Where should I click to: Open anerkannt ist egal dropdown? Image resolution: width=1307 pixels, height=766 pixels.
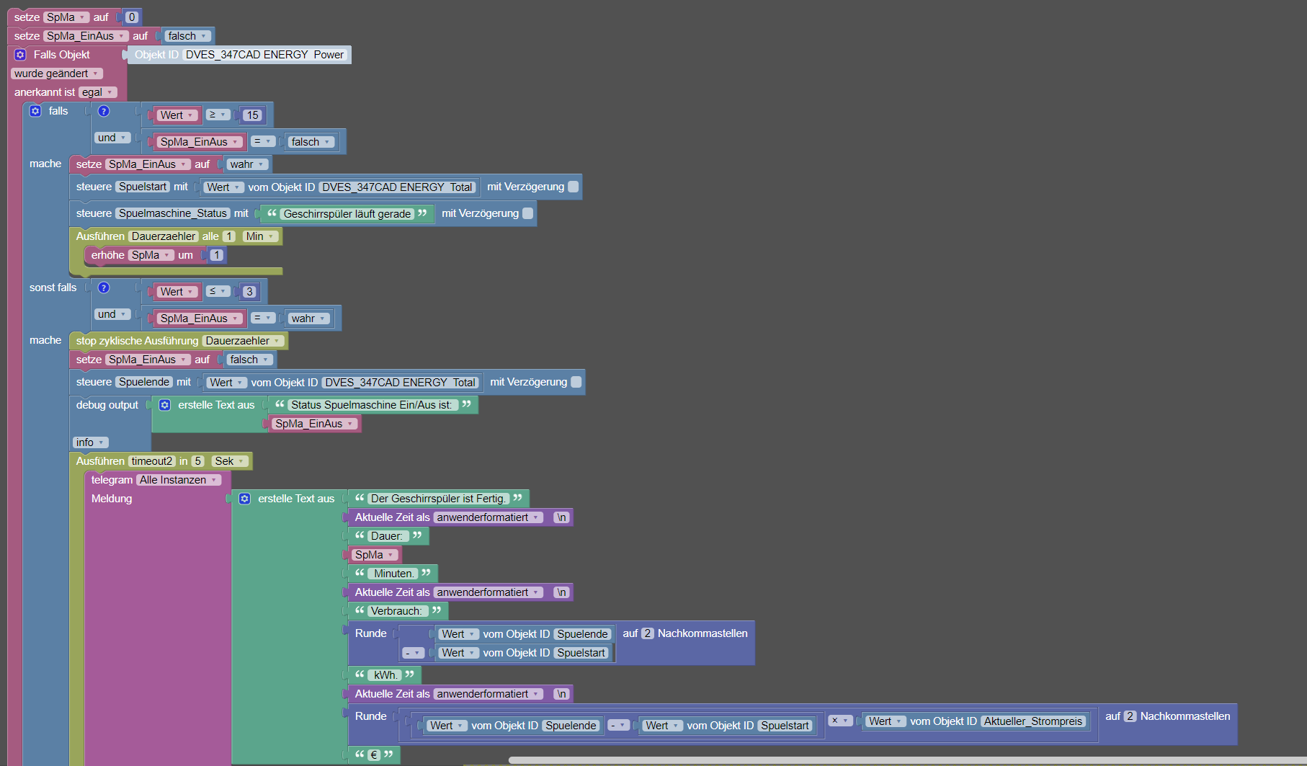tap(97, 92)
